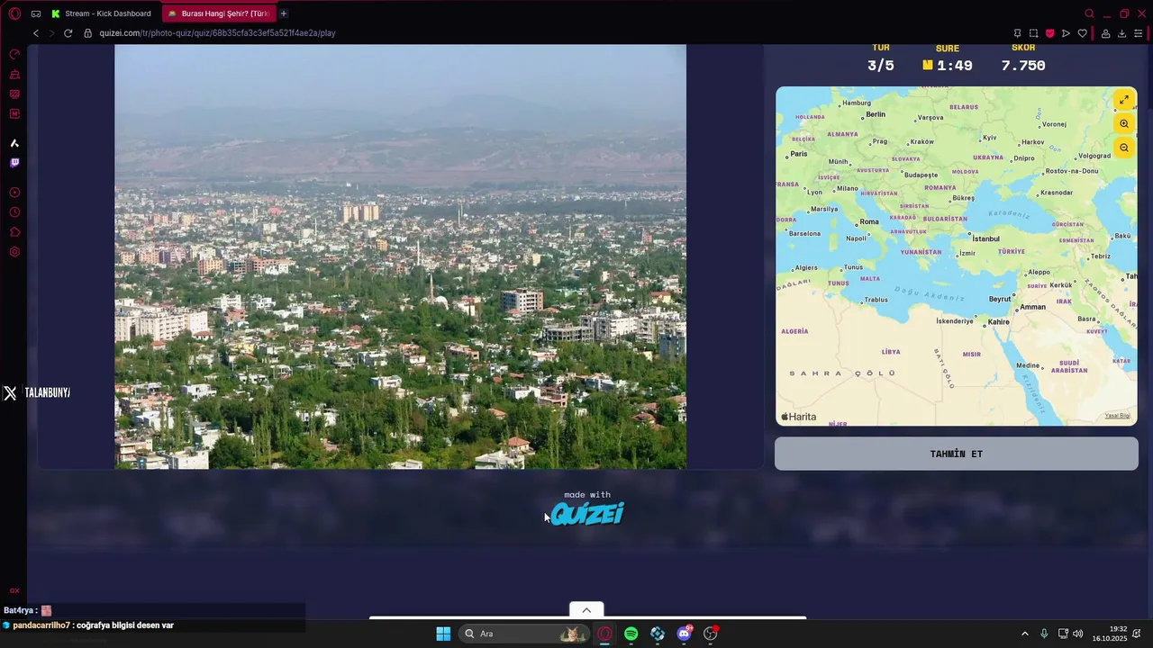The width and height of the screenshot is (1153, 648).
Task: Open History clock icon in sidebar
Action: (14, 212)
